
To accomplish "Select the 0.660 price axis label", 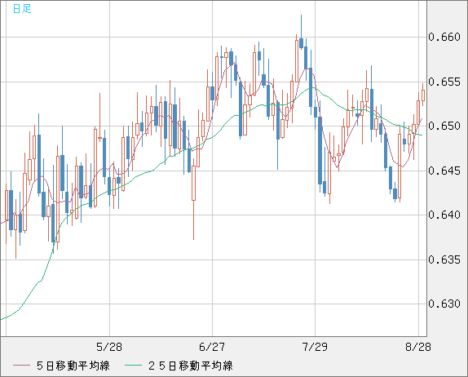I will click(x=444, y=37).
